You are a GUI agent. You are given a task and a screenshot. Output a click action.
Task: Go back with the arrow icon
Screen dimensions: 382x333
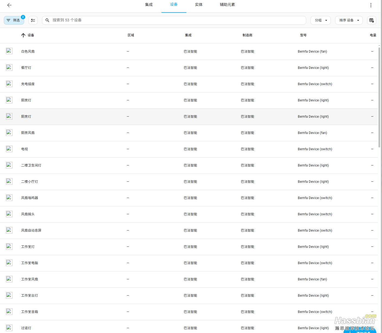(x=9, y=5)
